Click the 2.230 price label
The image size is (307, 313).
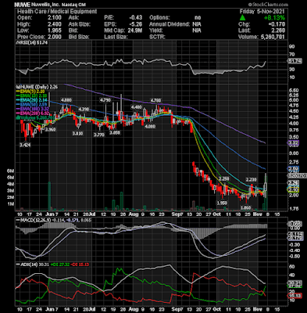click(252, 180)
